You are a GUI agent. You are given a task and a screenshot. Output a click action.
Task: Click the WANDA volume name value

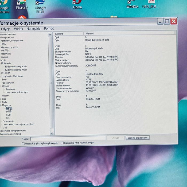pos(90,88)
